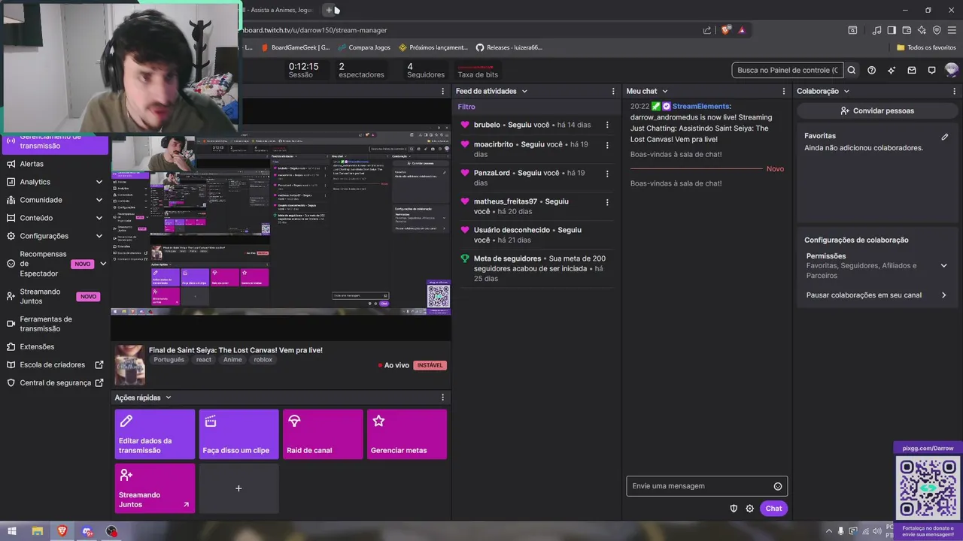Open the stream preview panel three-dot menu
963x541 pixels.
click(x=442, y=92)
